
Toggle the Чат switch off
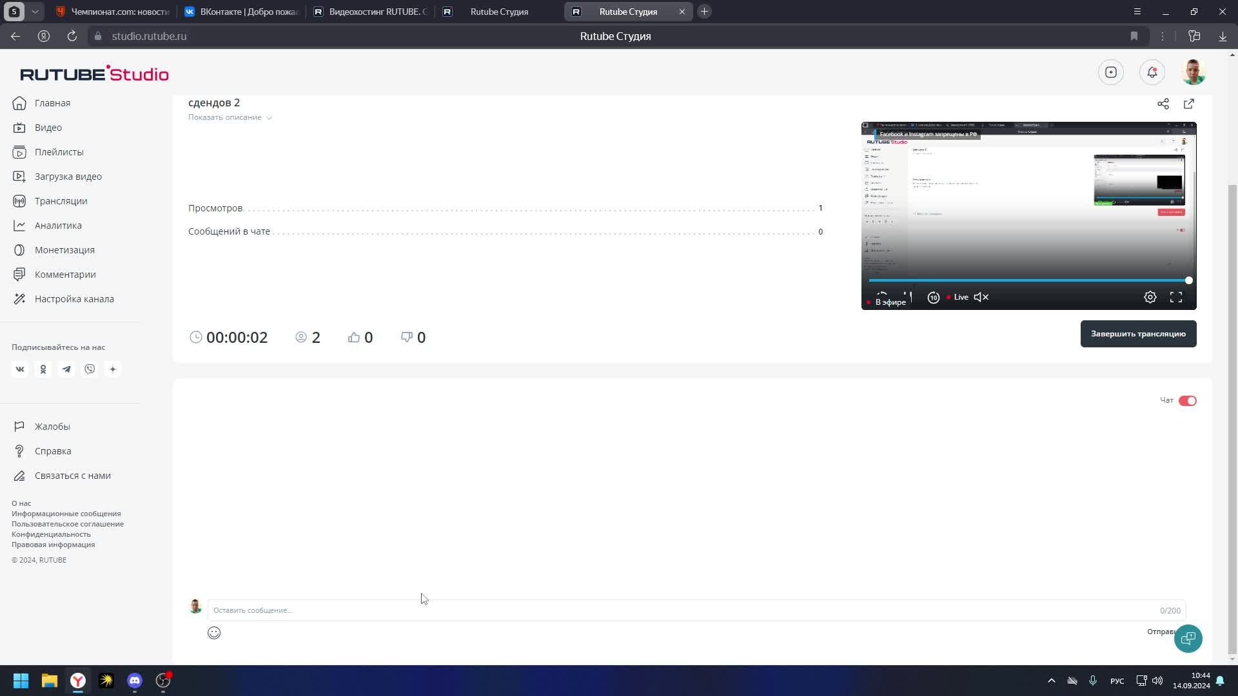[x=1187, y=401]
